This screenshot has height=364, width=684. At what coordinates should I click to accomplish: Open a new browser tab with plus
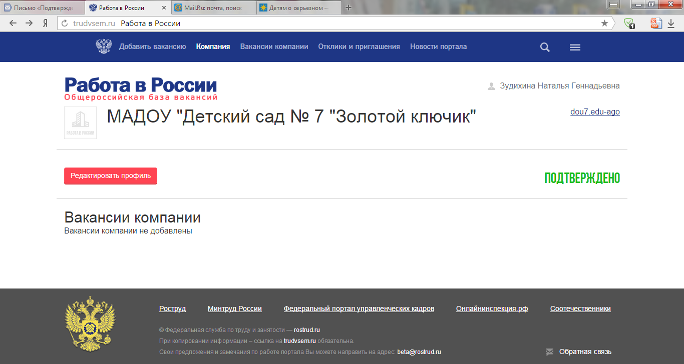[x=349, y=7]
